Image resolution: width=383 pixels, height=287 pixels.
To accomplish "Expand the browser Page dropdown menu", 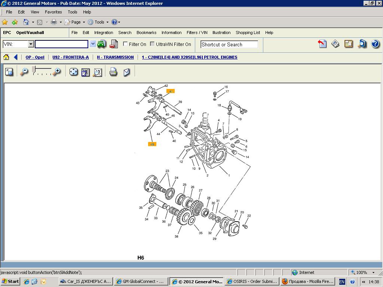I will point(76,22).
